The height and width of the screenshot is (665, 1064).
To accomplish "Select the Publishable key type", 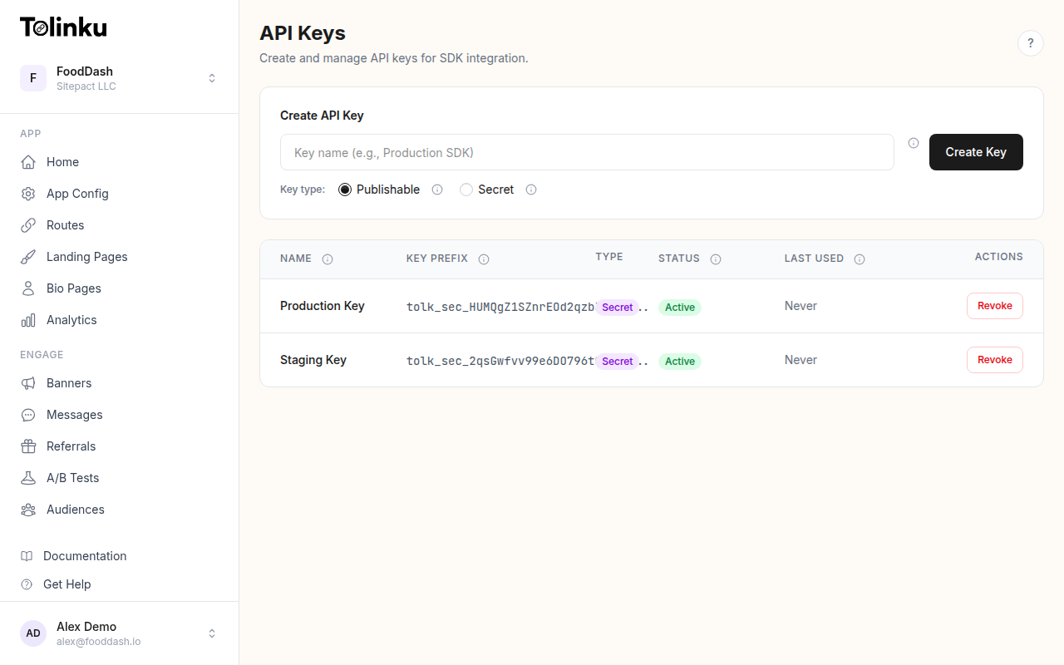I will point(344,189).
